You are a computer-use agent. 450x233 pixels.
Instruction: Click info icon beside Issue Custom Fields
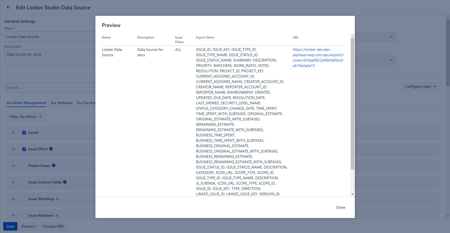65,182
